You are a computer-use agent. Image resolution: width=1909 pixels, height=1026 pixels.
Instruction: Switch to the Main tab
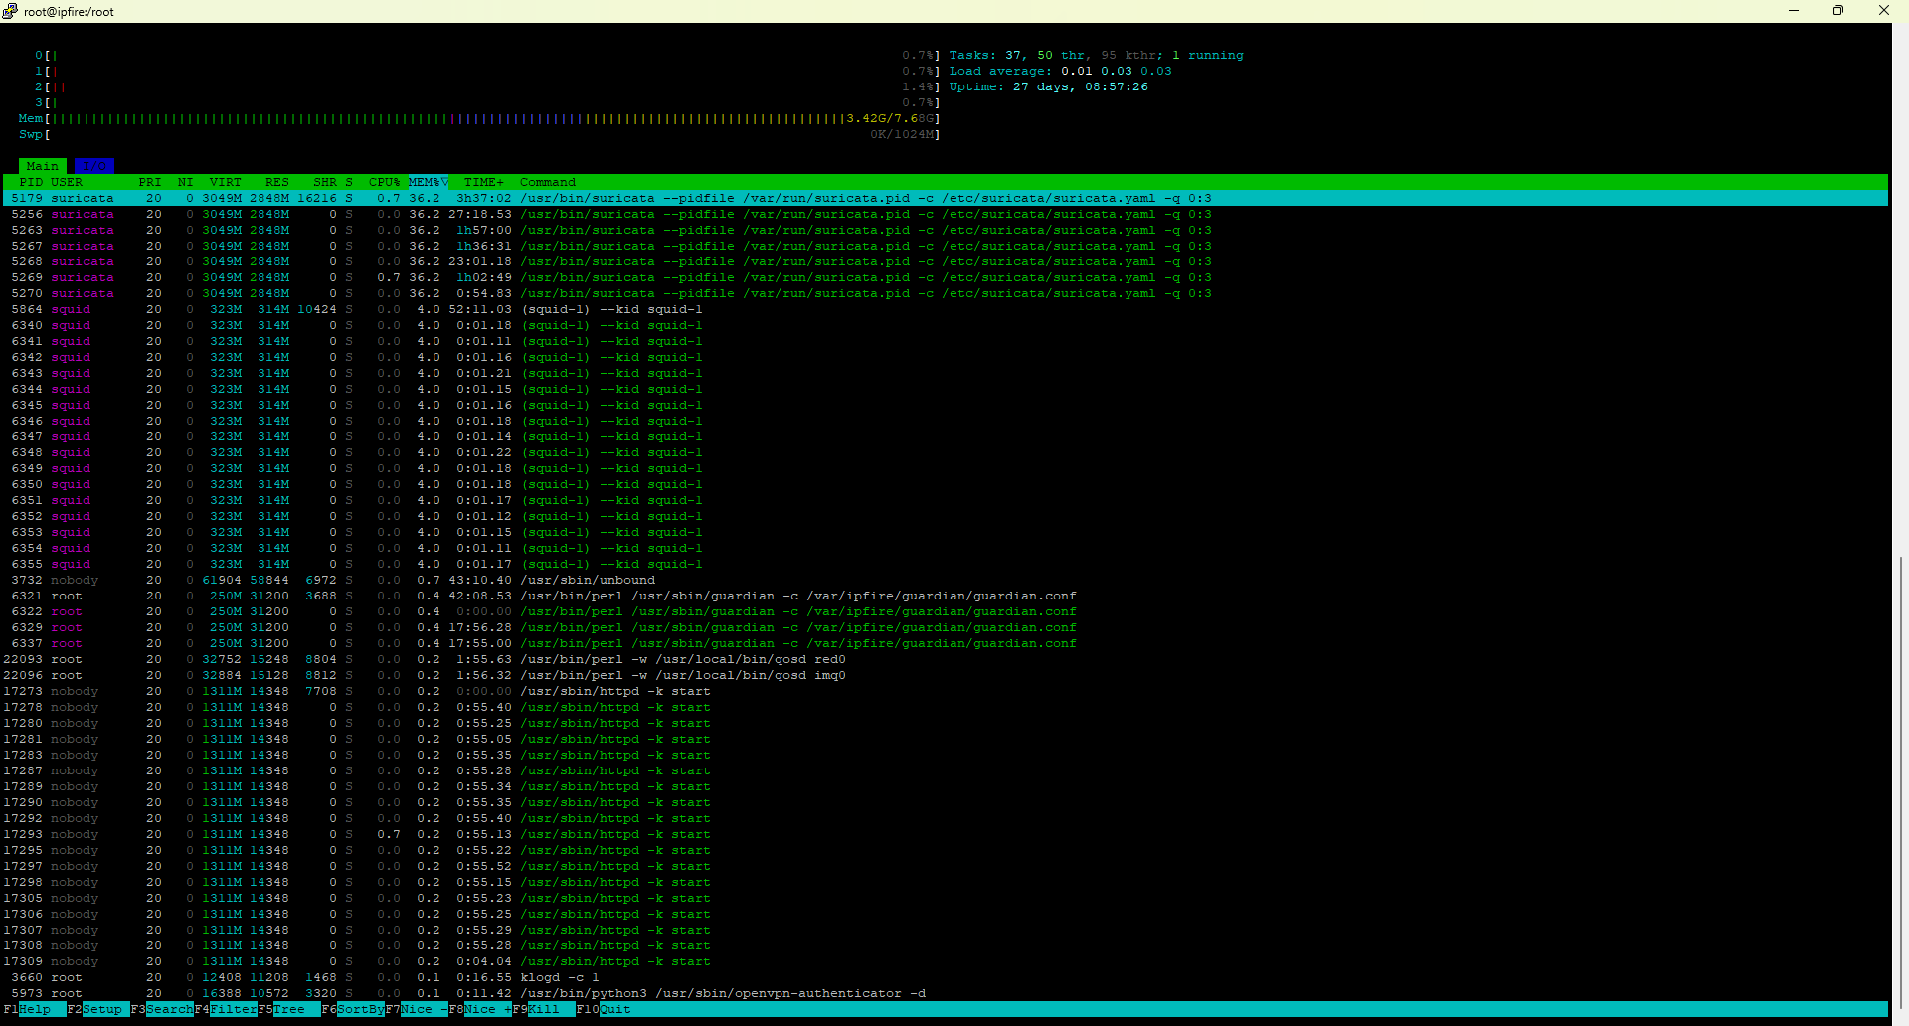point(43,166)
